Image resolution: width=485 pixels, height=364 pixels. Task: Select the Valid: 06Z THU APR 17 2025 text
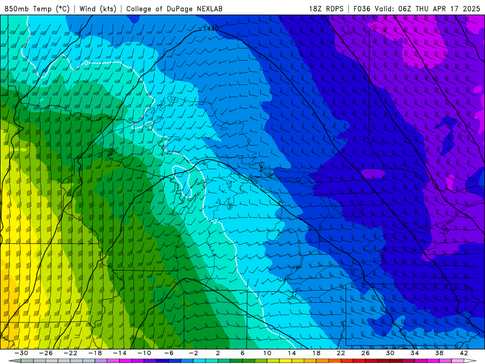coord(427,8)
